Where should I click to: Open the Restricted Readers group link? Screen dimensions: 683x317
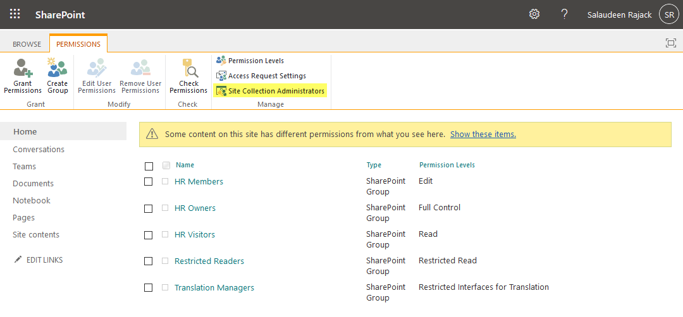click(209, 261)
